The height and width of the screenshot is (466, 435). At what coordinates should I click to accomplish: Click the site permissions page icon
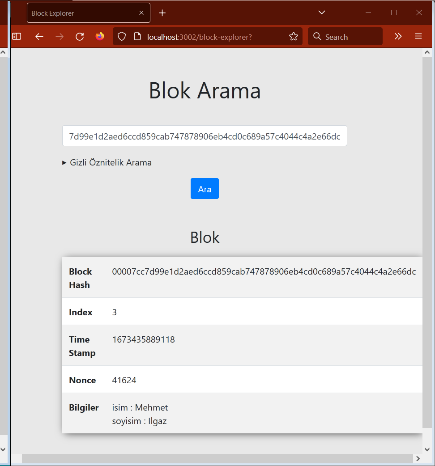click(137, 37)
